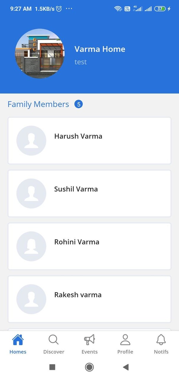The height and width of the screenshot is (379, 179).
Task: Tap Sushil Varma's avatar icon
Action: [31, 193]
